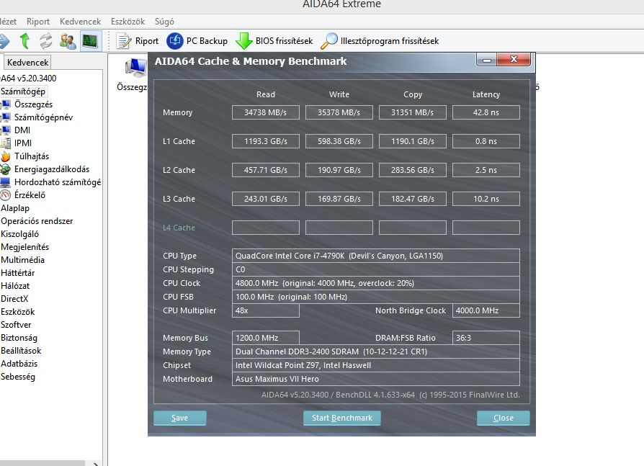Select the Számítógép tree node
The height and width of the screenshot is (466, 644).
[23, 91]
